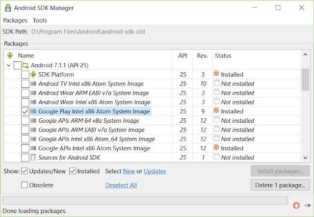Toggle the Obsolete checkbox
This screenshot has width=314, height=217.
point(24,185)
